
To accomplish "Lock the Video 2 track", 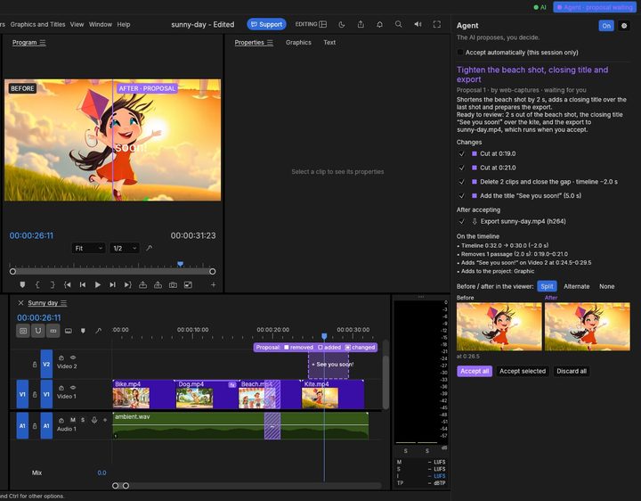I will click(x=35, y=365).
